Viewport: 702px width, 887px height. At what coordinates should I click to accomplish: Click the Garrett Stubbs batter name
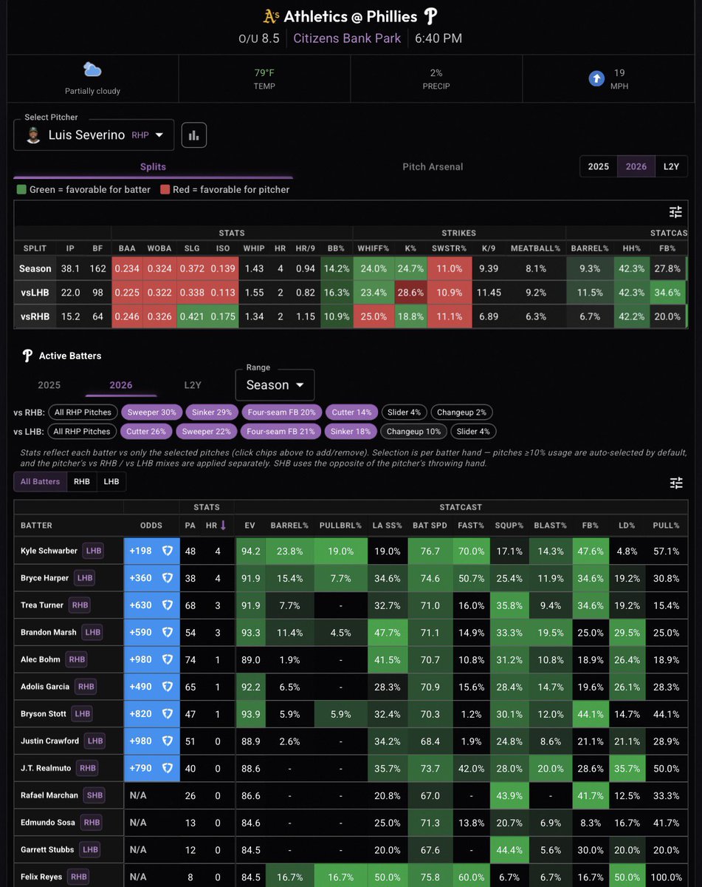click(47, 849)
